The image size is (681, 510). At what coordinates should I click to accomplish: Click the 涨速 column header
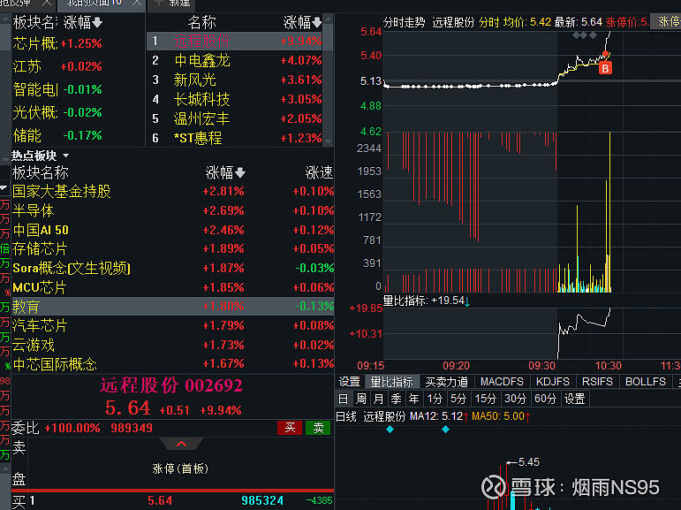point(319,173)
